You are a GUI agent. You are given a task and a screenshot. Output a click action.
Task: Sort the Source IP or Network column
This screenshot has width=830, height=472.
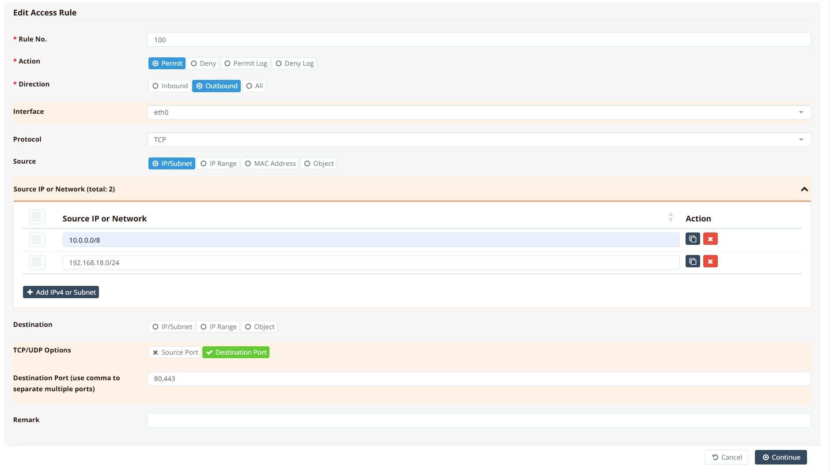(671, 217)
